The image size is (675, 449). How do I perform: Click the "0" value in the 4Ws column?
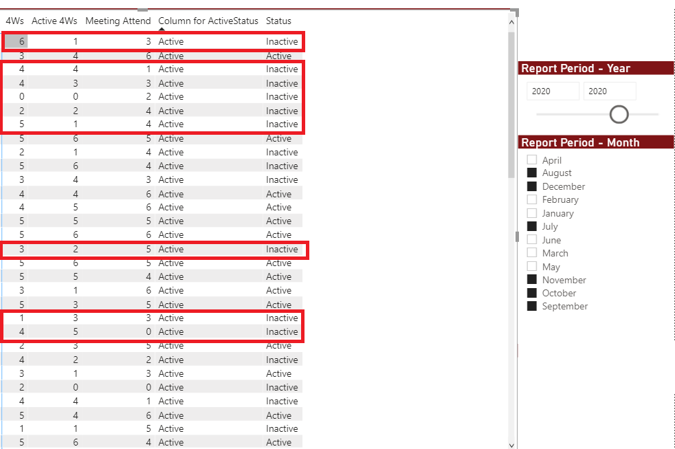21,96
